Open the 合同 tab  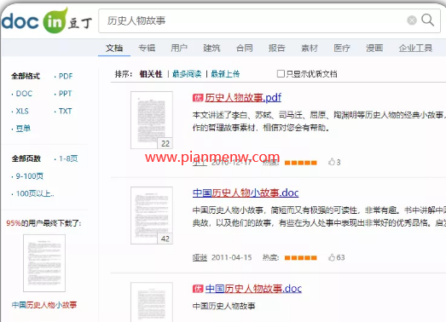(245, 48)
